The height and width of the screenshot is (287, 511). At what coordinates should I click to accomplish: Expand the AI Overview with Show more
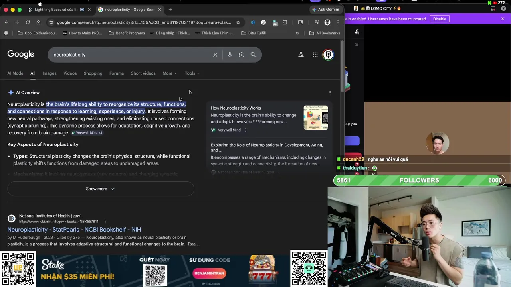(101, 189)
